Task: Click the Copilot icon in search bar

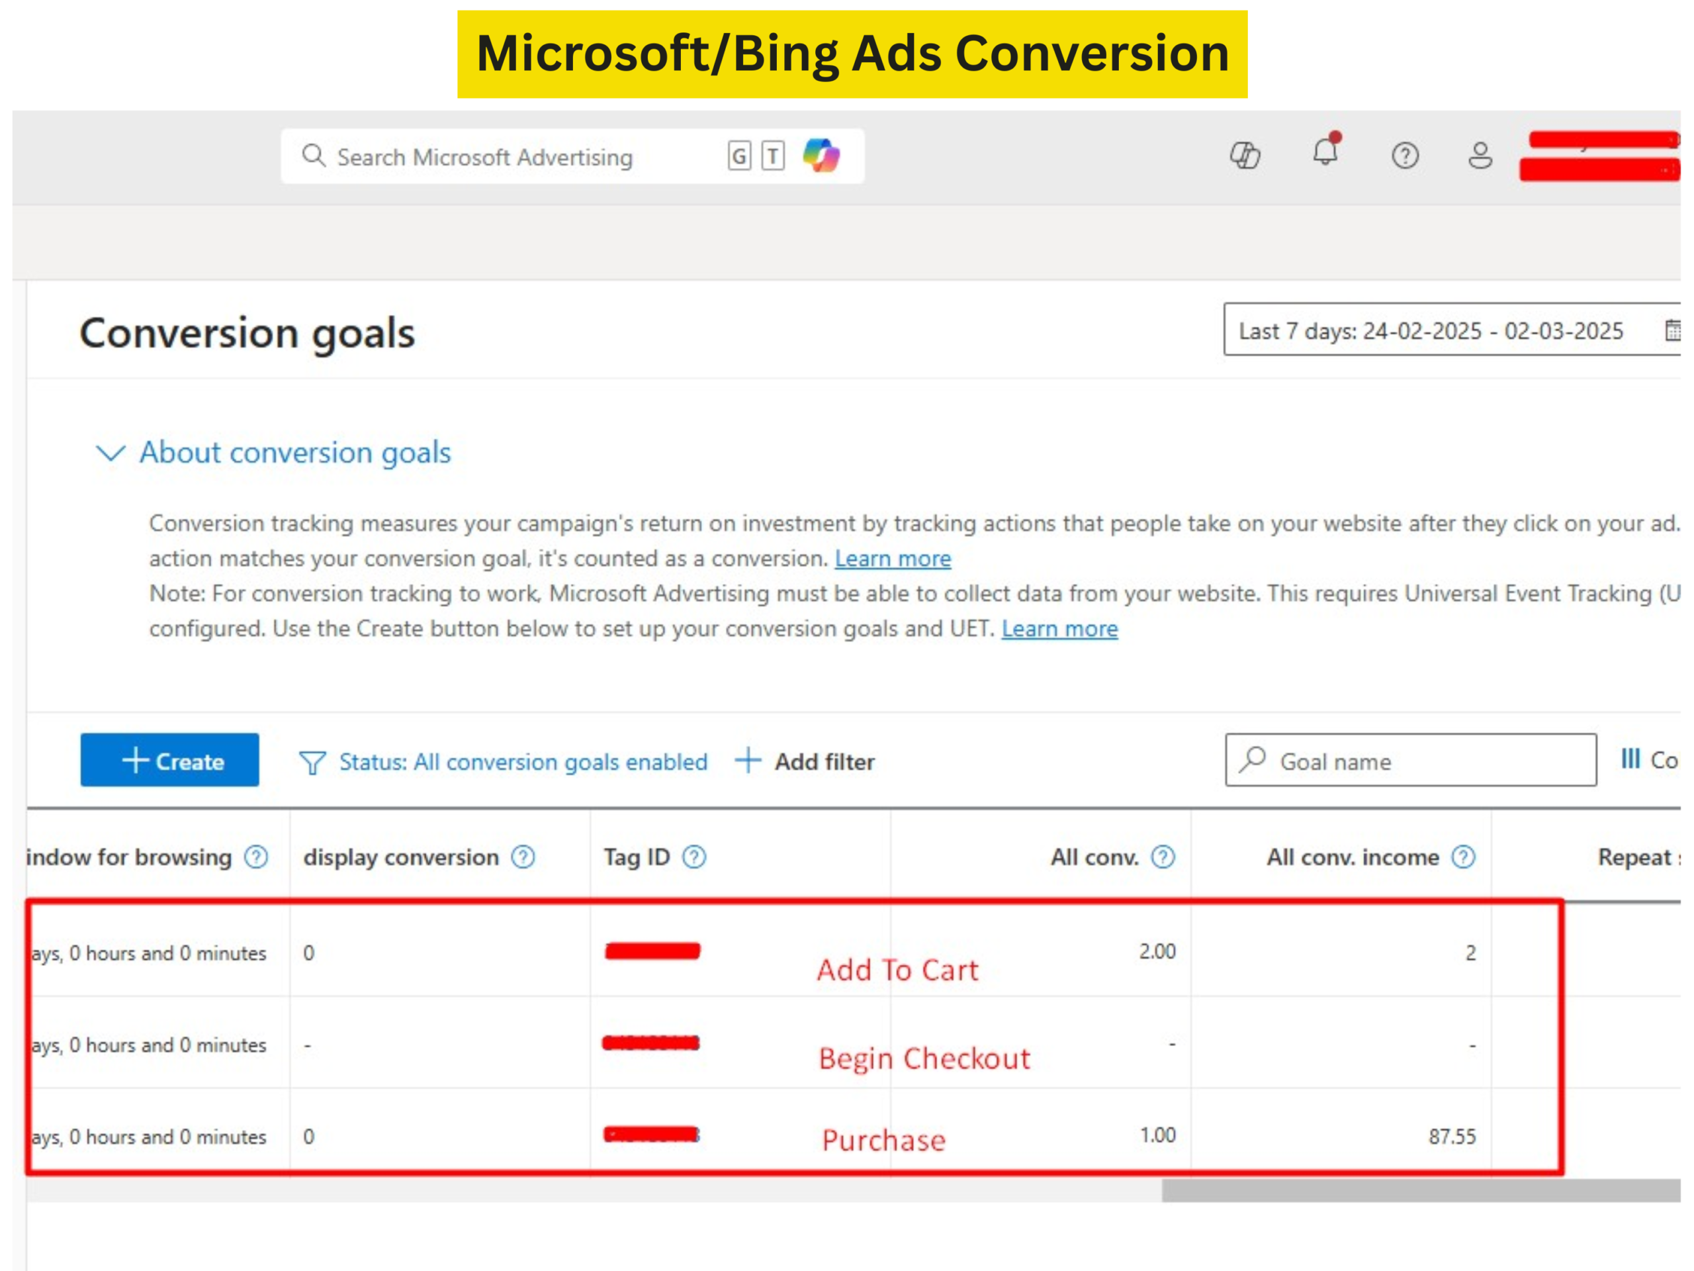Action: tap(821, 156)
